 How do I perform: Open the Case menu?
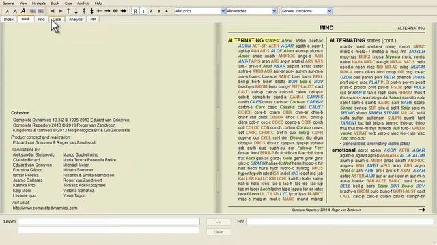pyautogui.click(x=68, y=3)
